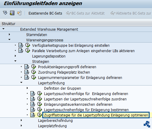
Task: Click the expand-all subtree toolbar icon
Action: (5, 13)
